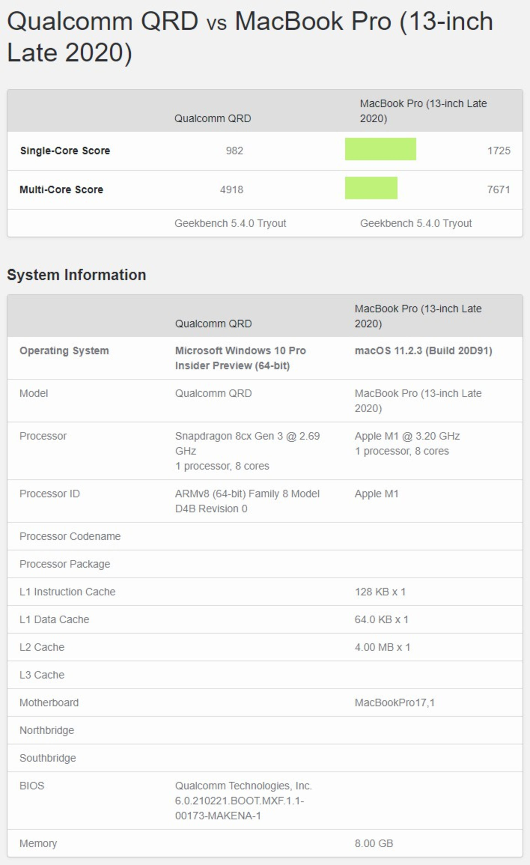Click the '128 KB x 1' L1 Instruction Cache value
The width and height of the screenshot is (530, 865).
point(380,592)
